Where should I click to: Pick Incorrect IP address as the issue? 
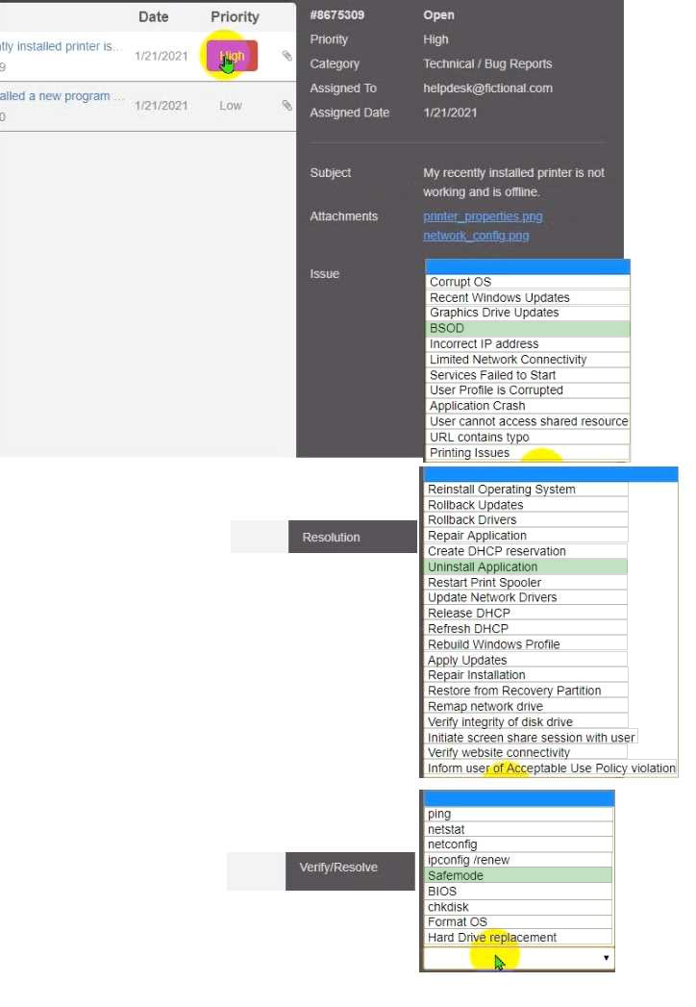pos(484,343)
